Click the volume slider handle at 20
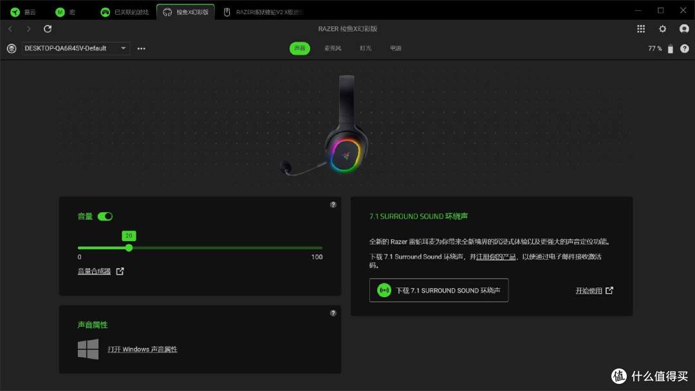 (x=129, y=248)
